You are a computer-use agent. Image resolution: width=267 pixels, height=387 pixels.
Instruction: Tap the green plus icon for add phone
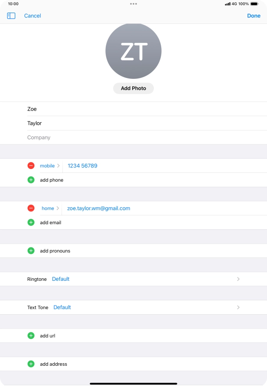31,180
